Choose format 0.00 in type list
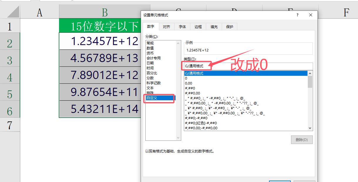The height and width of the screenshot is (182, 358). [x=246, y=83]
